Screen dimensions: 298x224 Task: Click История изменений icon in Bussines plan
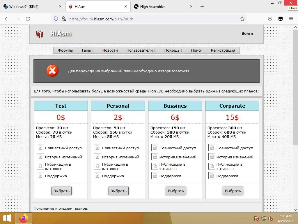(155, 157)
